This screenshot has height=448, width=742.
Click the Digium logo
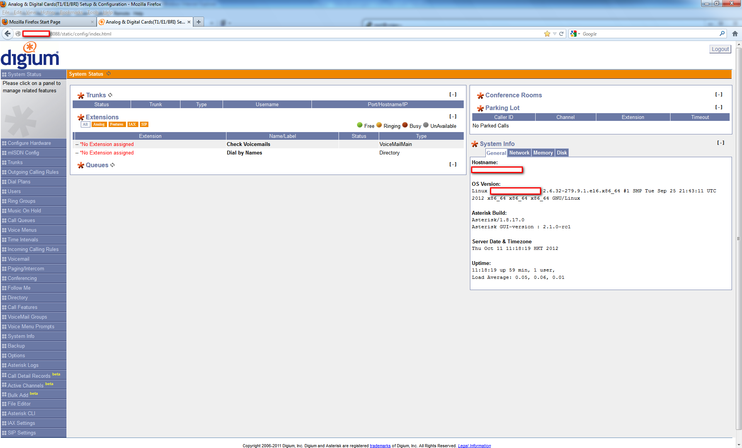pyautogui.click(x=30, y=55)
